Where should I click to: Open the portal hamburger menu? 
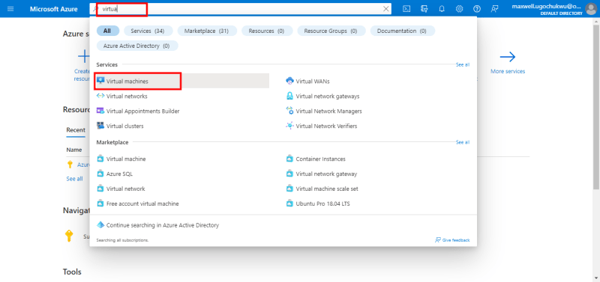pos(10,9)
